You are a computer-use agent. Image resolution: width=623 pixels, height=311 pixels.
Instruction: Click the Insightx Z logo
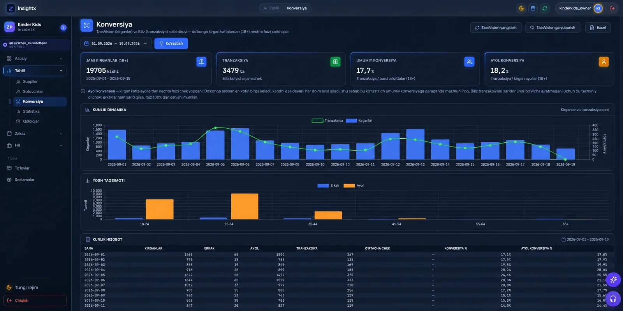point(11,8)
